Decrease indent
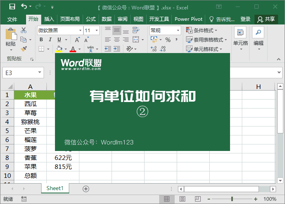The height and width of the screenshot is (204, 285). click(x=108, y=49)
